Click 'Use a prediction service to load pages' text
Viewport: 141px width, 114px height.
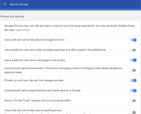tap(35, 60)
